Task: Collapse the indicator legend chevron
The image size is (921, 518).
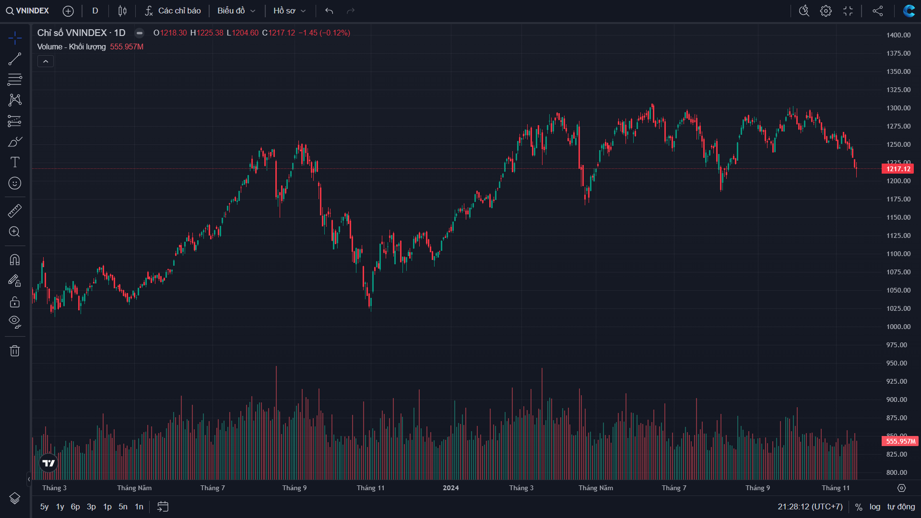Action: pos(46,61)
